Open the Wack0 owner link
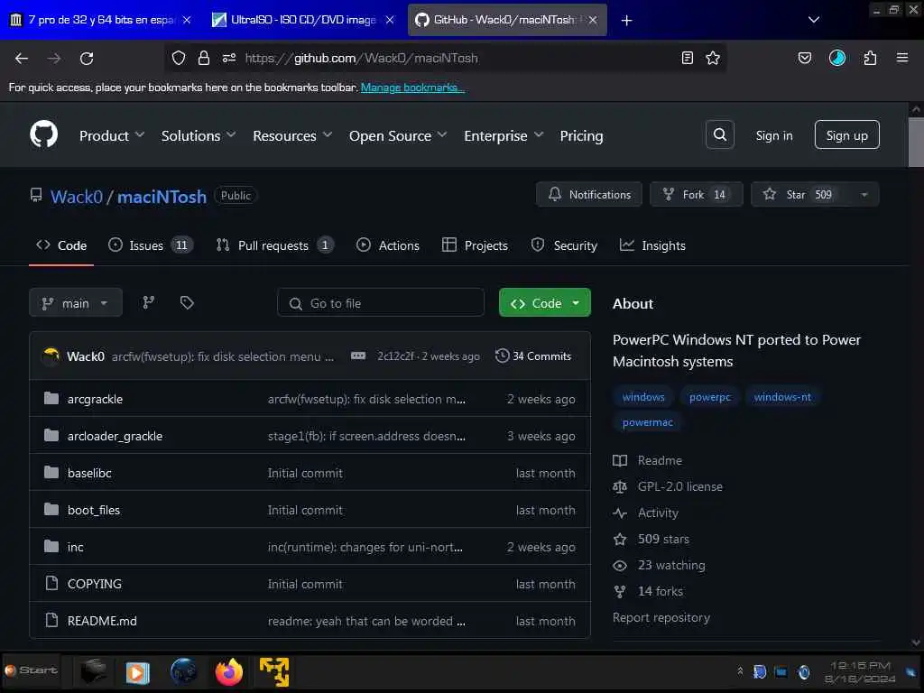Image resolution: width=924 pixels, height=693 pixels. pyautogui.click(x=77, y=196)
